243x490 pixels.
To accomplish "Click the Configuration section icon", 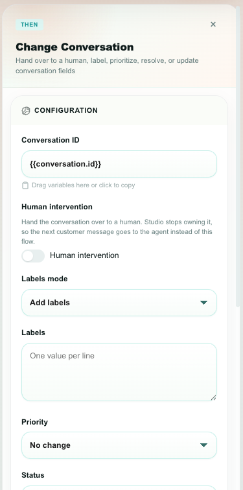I will [x=26, y=111].
